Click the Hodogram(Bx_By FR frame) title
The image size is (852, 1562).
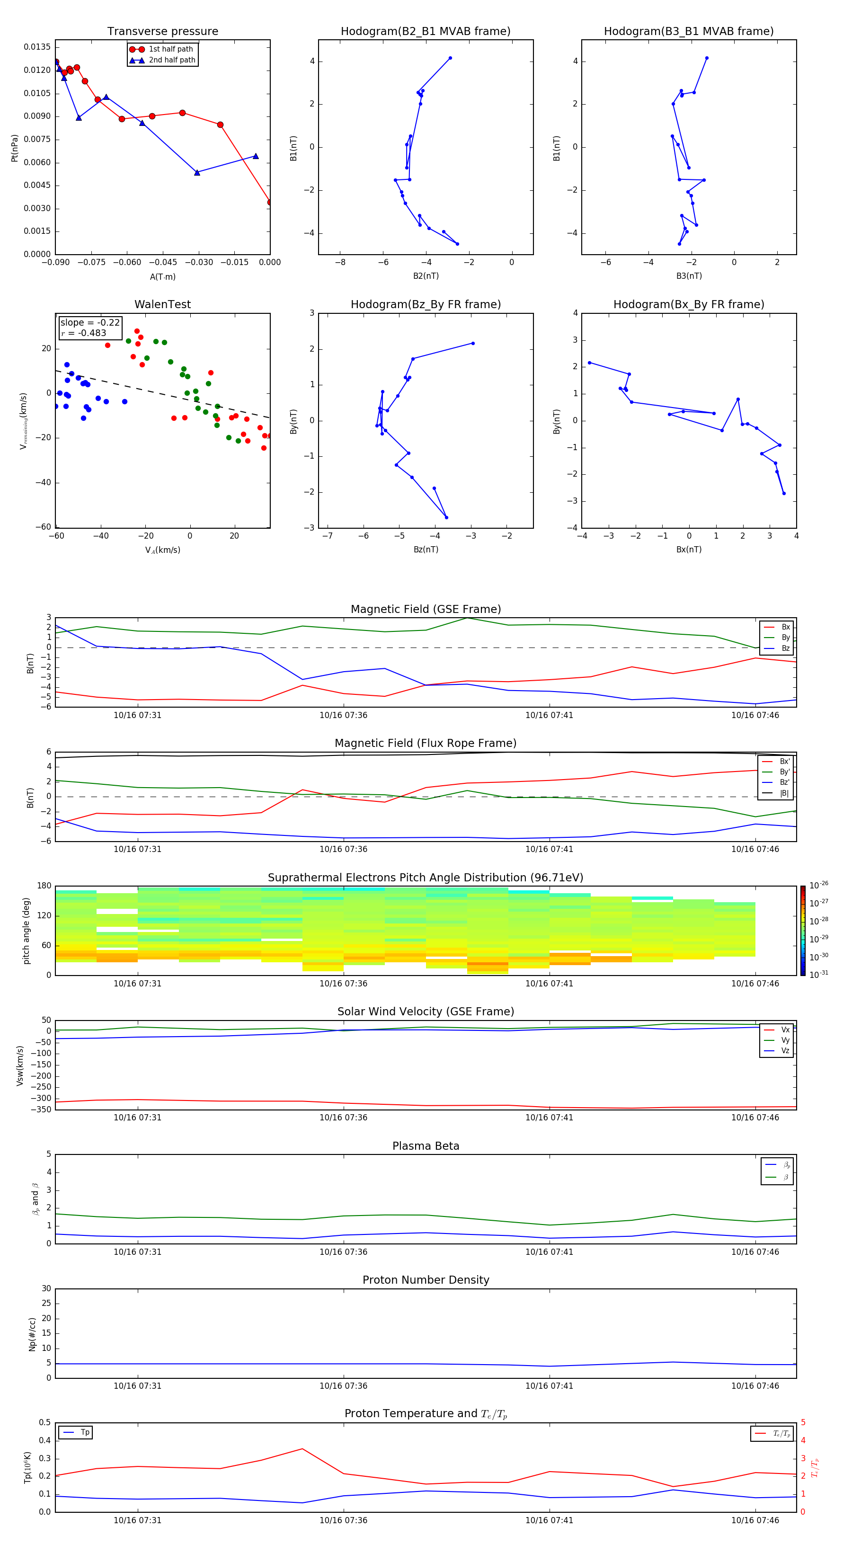tap(689, 304)
